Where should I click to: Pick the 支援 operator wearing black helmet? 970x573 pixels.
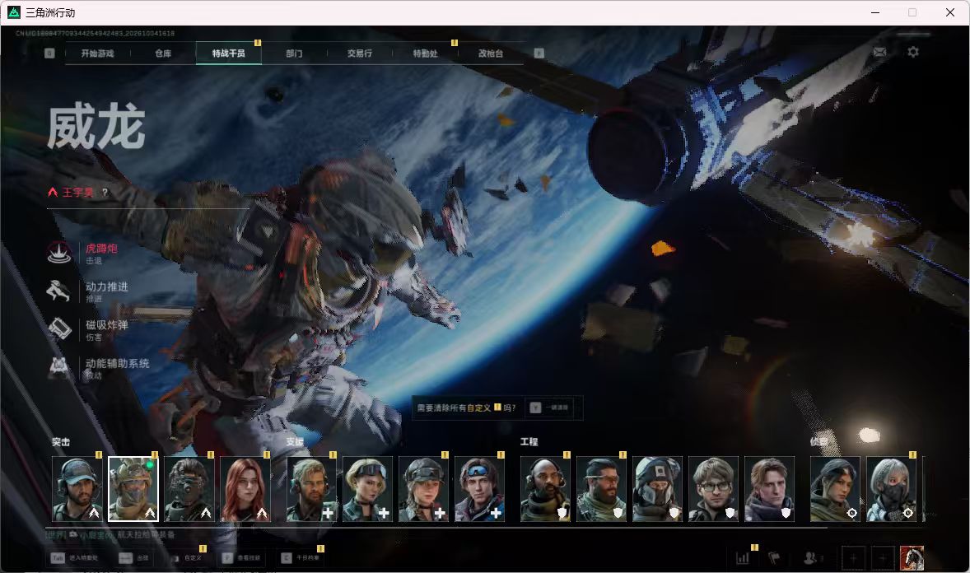point(424,489)
